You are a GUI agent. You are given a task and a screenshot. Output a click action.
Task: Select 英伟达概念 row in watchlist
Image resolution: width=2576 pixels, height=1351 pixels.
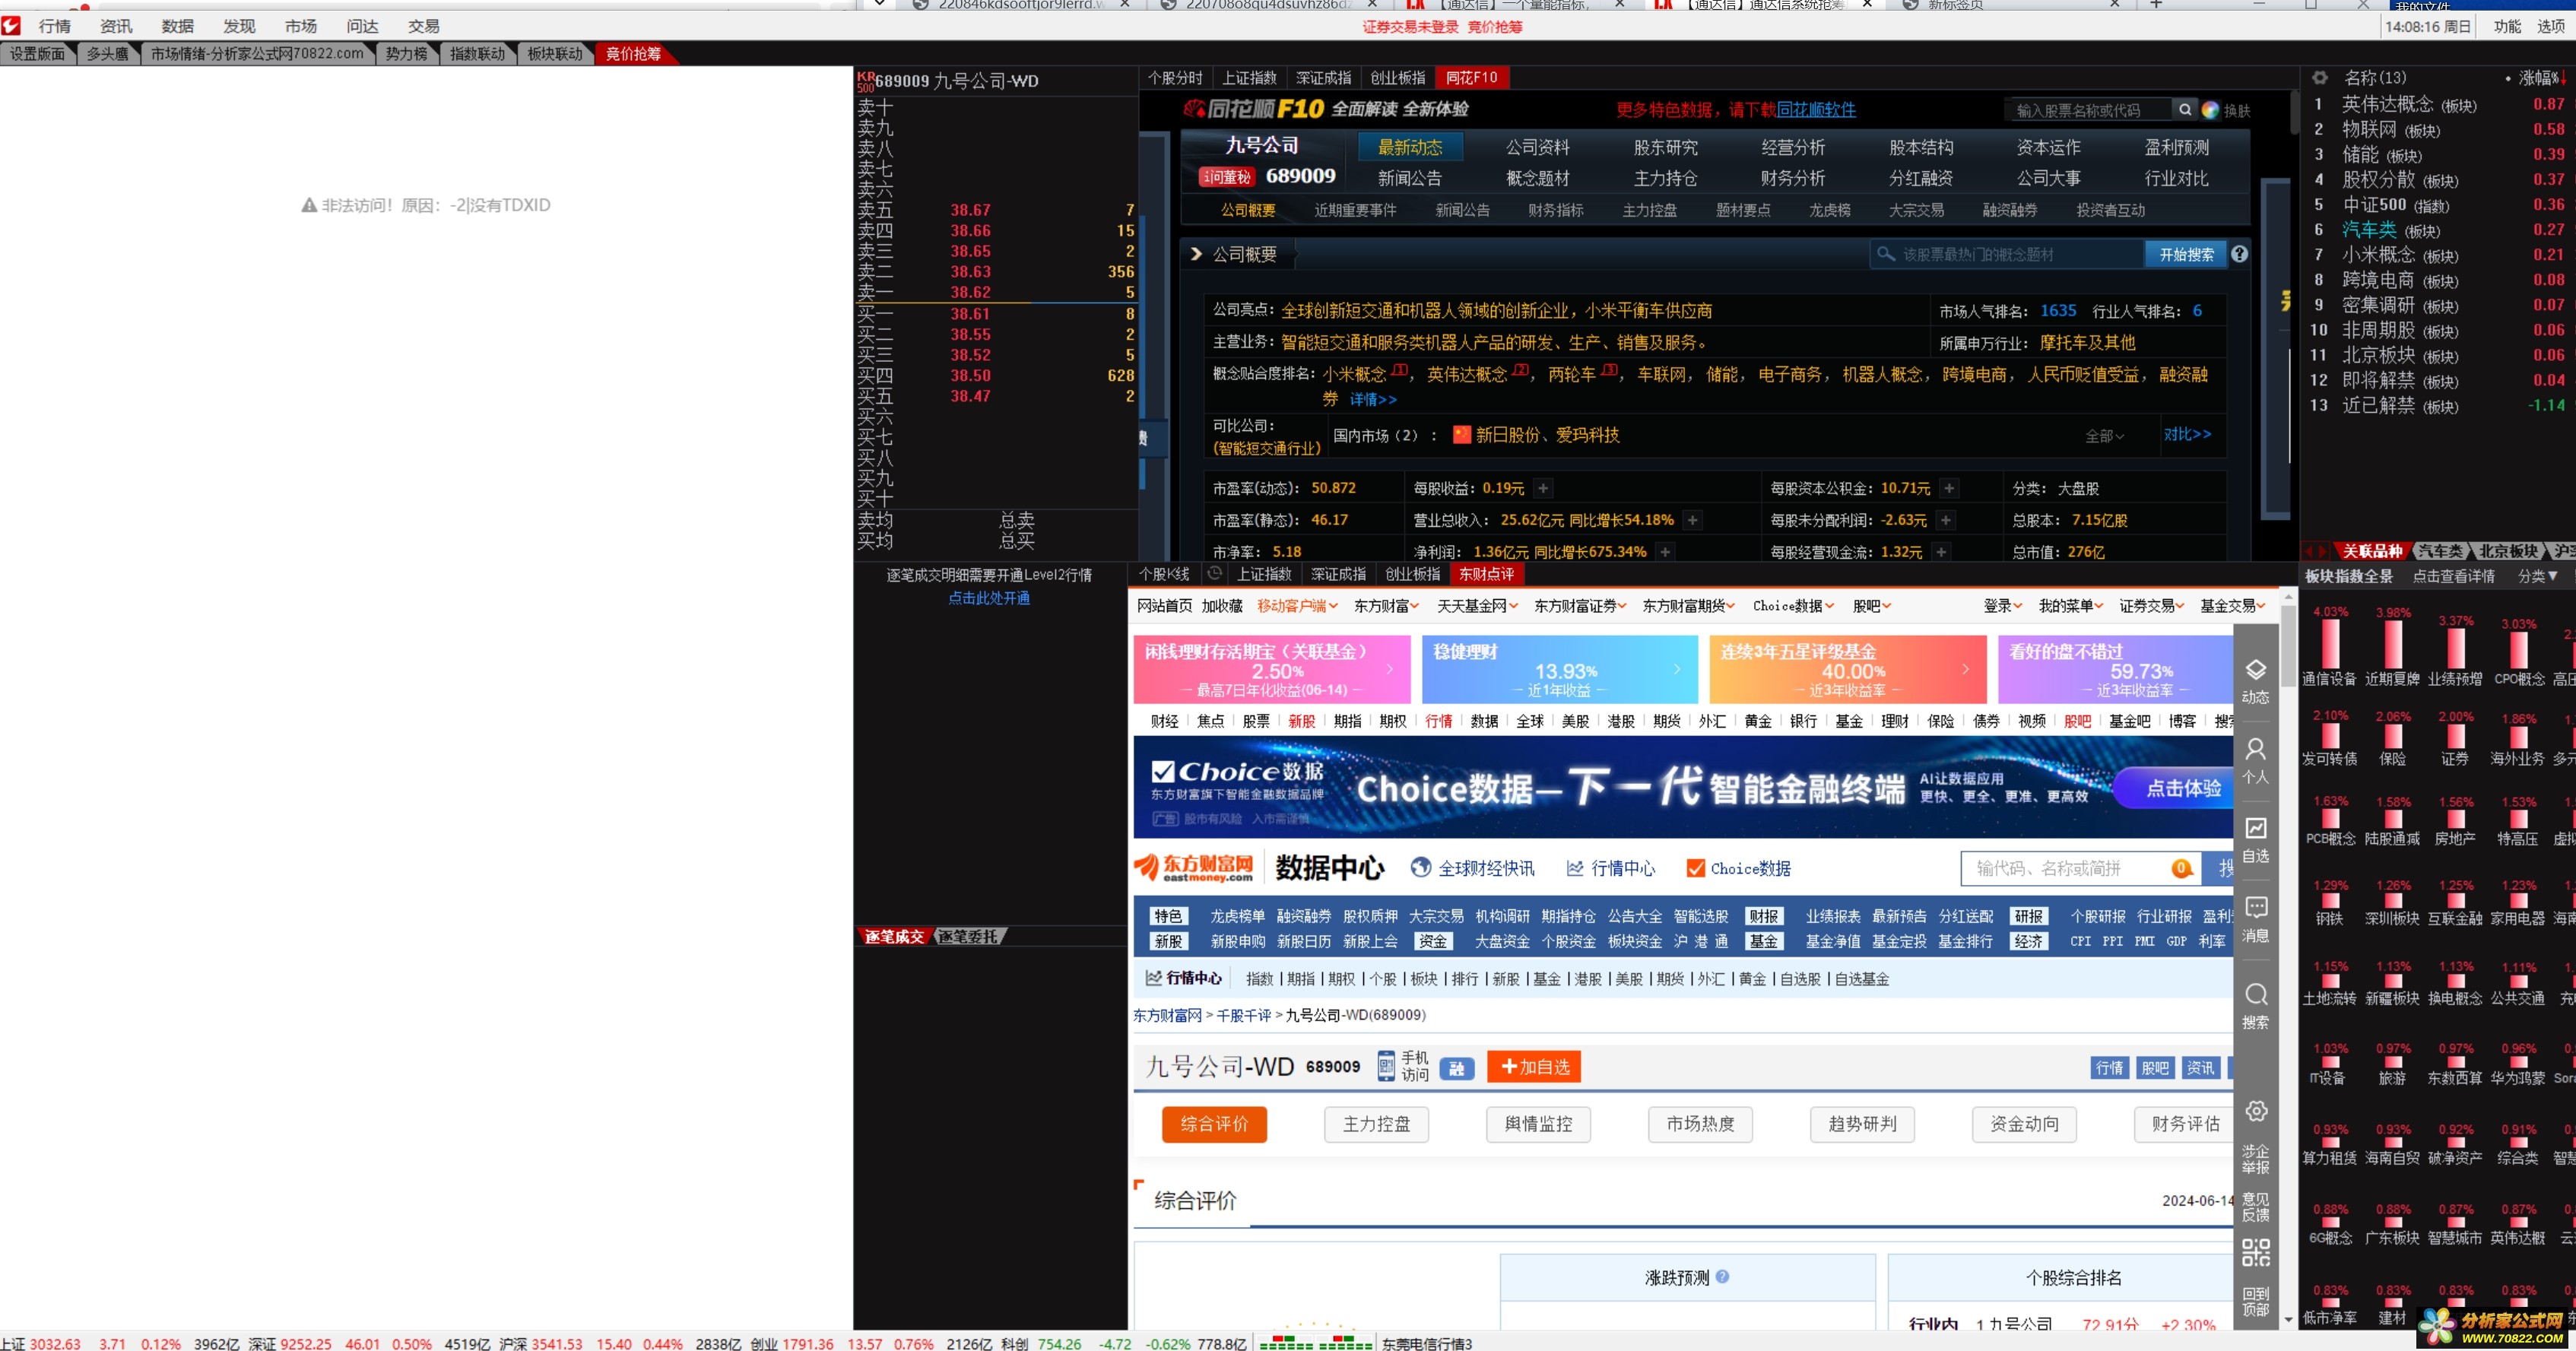pos(2435,104)
